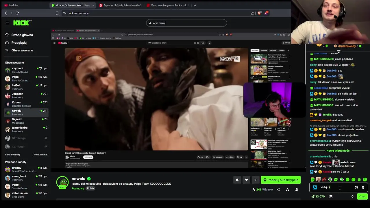This screenshot has height=208, width=370.
Task: Open Kubon Counter-Strike 2 channel
Action: click(26, 104)
